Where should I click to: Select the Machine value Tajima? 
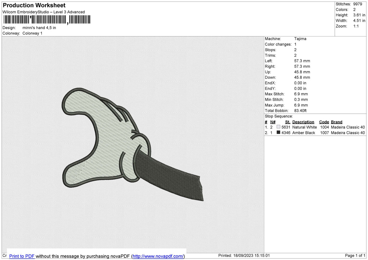[300, 39]
